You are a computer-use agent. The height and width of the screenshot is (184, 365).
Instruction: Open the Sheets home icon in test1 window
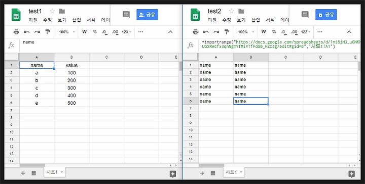coord(16,15)
